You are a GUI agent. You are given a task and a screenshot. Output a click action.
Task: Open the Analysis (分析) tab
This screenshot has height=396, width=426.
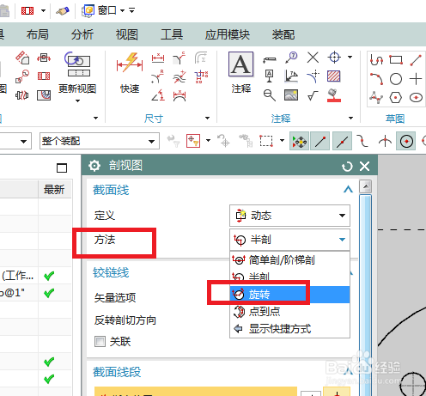point(82,34)
